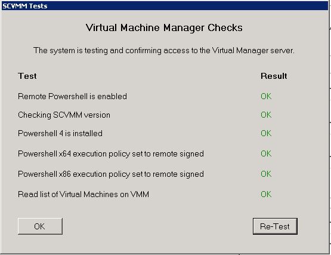Image resolution: width=331 pixels, height=255 pixels.
Task: Click the word 'Virtual Manager server' in description
Action: coord(253,51)
